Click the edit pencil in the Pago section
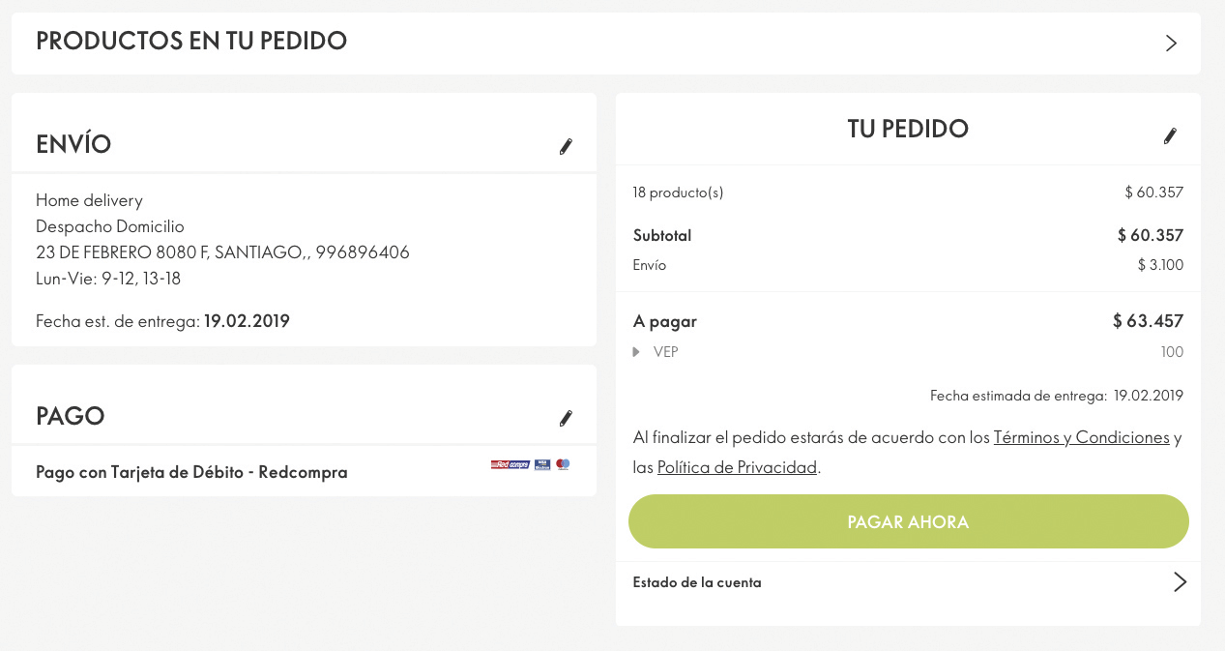The image size is (1225, 651). [566, 418]
